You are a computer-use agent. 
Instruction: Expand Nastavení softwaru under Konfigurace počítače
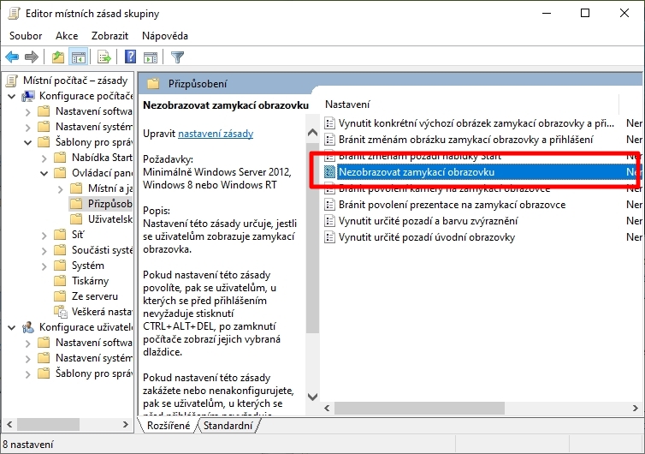[27, 111]
